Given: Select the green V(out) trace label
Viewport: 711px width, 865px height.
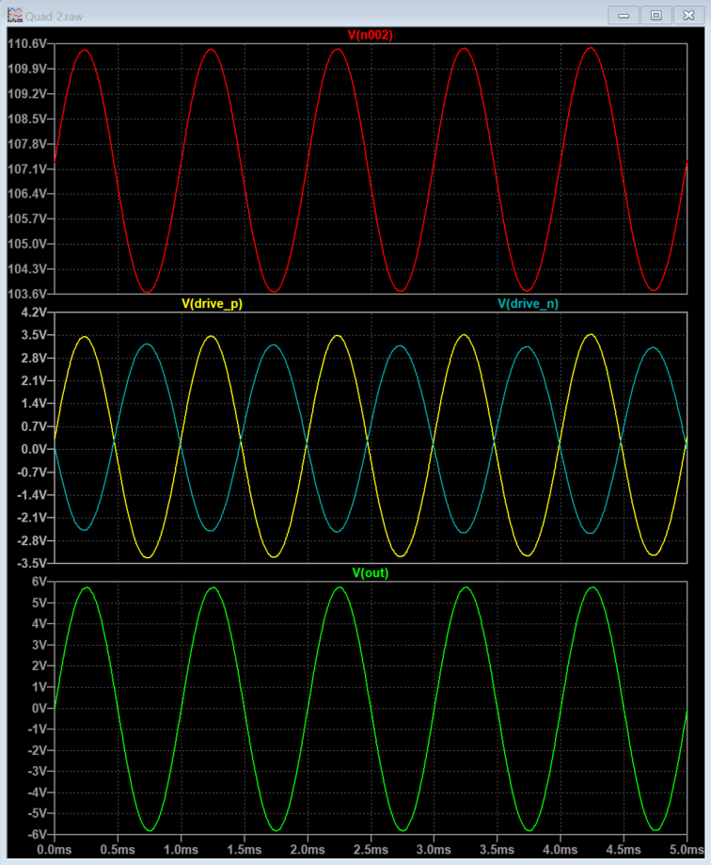Looking at the screenshot, I should pos(370,572).
